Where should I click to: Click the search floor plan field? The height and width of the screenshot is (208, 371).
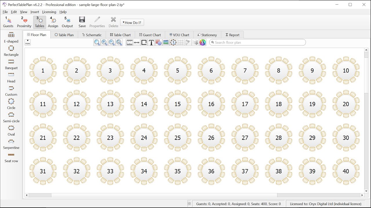(x=257, y=42)
